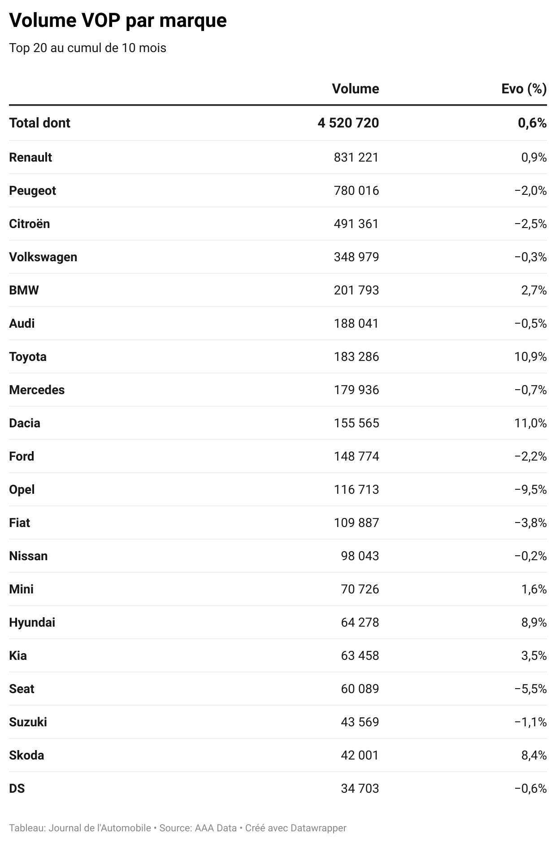
Task: Click the AAA Data source text
Action: tap(215, 828)
